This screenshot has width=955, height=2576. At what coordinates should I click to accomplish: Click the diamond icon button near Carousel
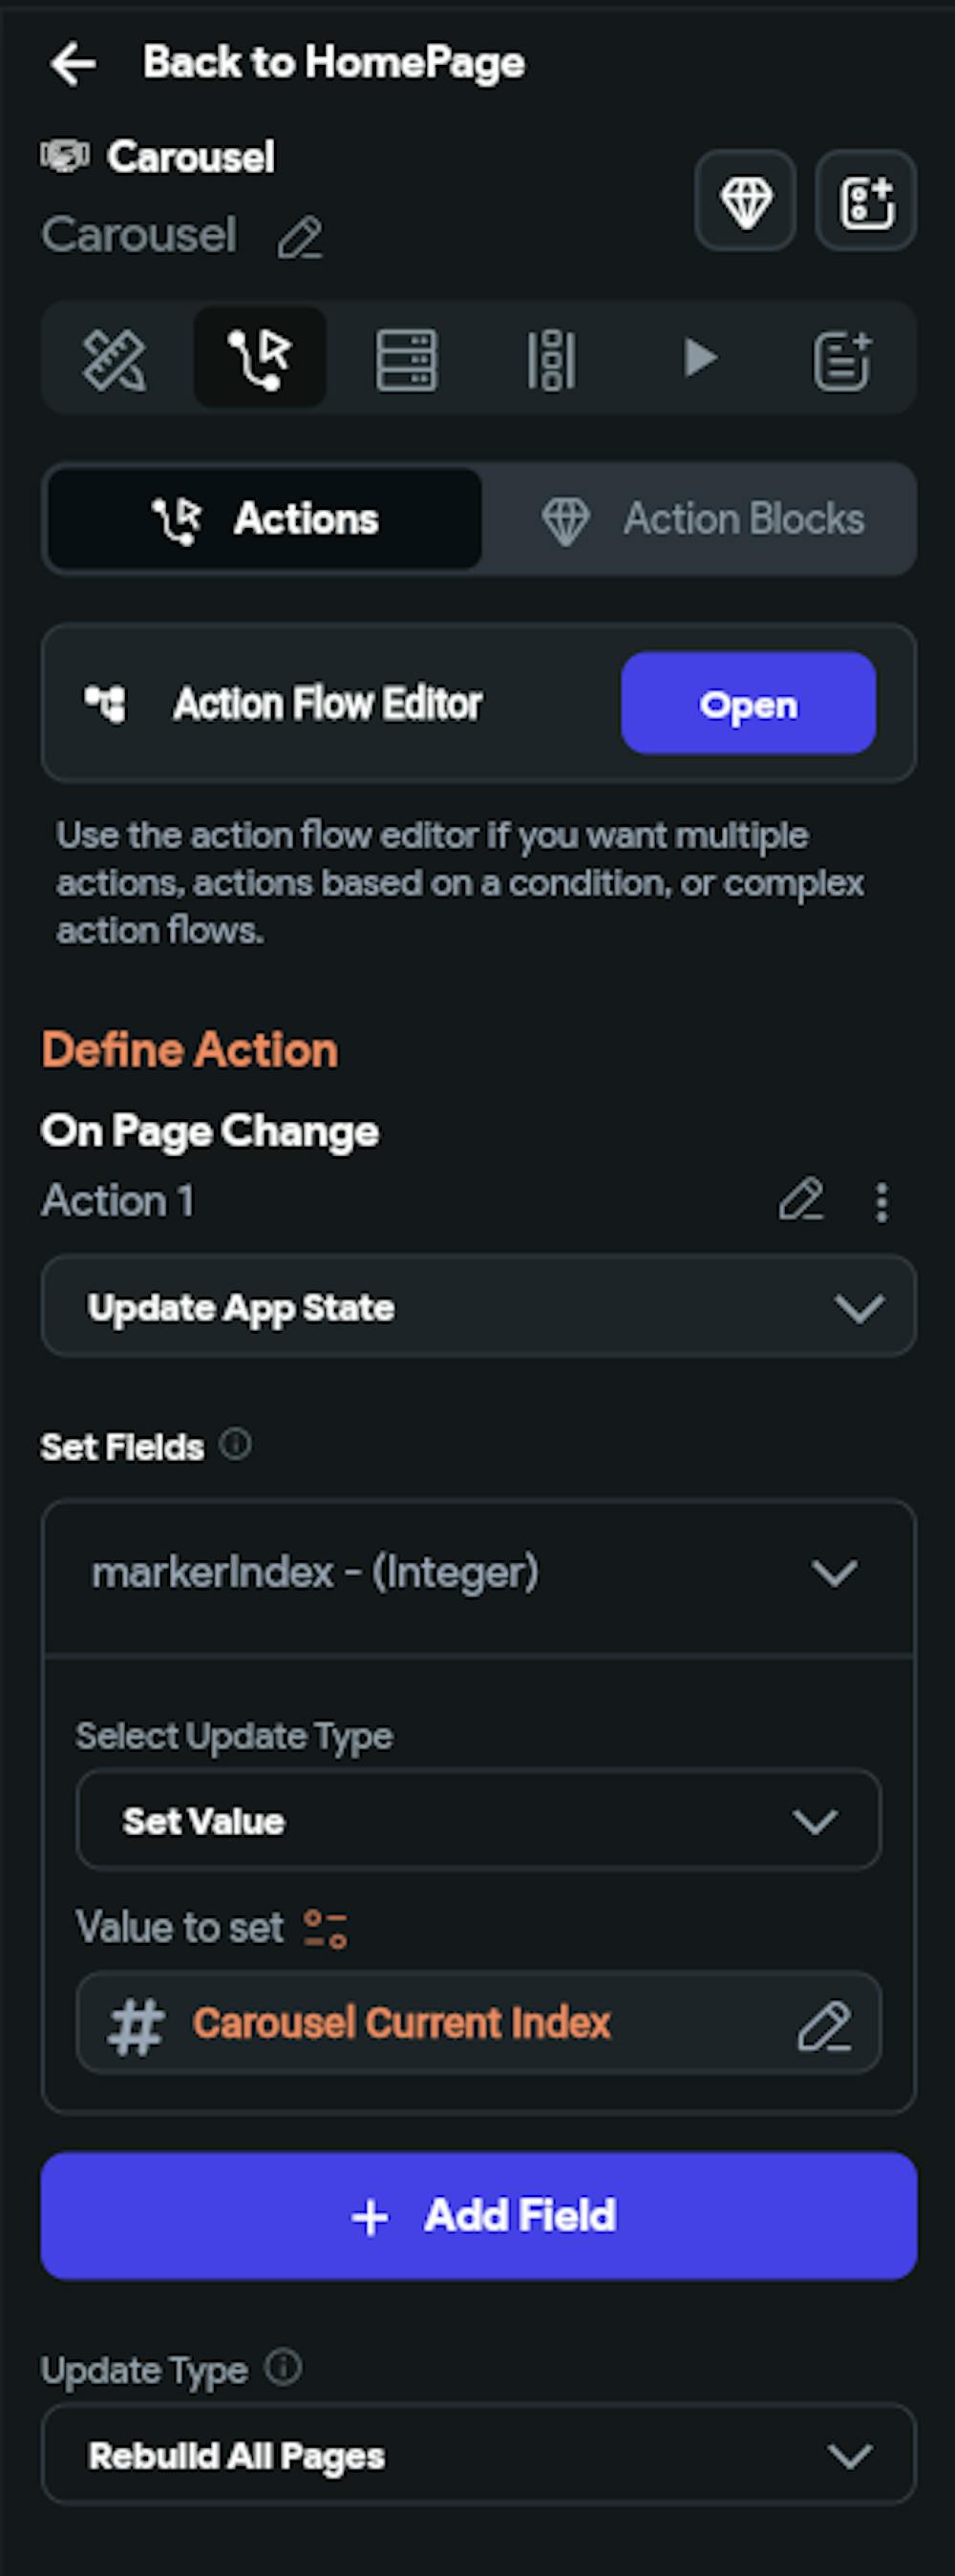point(746,202)
